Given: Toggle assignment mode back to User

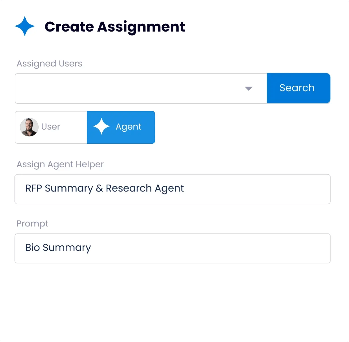Looking at the screenshot, I should (x=50, y=127).
